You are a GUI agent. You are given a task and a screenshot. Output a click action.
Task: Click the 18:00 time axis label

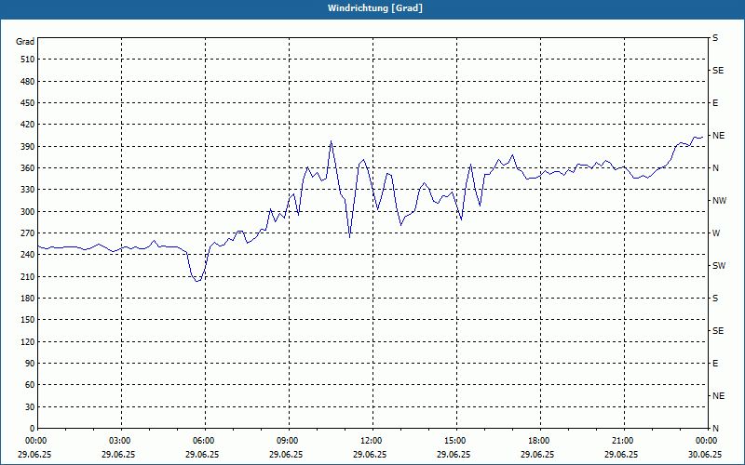coord(537,441)
